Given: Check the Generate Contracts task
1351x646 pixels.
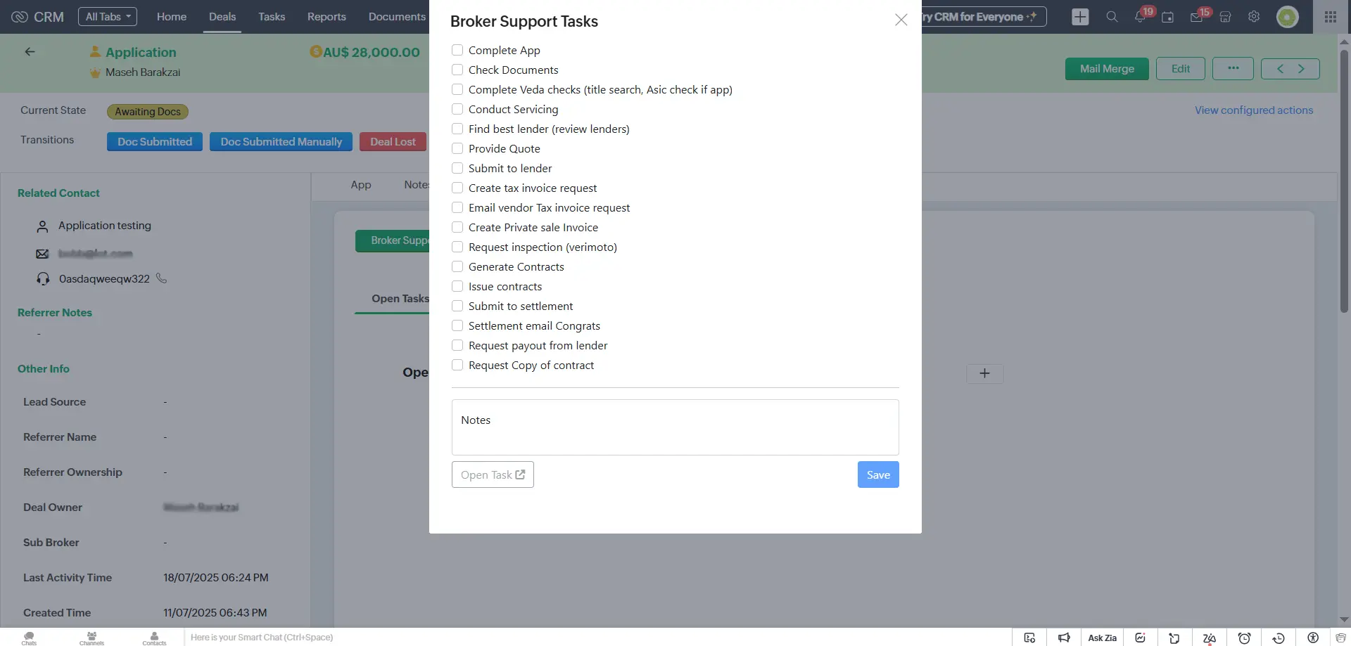Looking at the screenshot, I should (457, 266).
